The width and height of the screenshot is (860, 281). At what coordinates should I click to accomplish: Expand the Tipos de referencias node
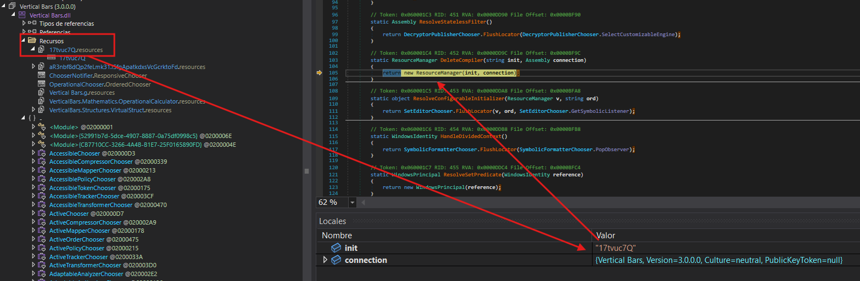(x=23, y=24)
